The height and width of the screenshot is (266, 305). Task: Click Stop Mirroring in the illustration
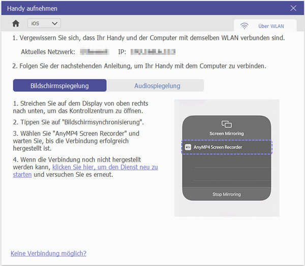pyautogui.click(x=227, y=194)
